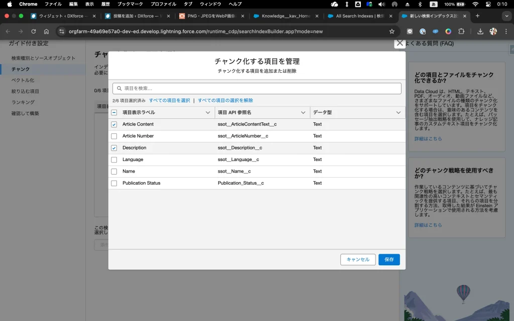The width and height of the screenshot is (514, 321).
Task: Expand the 項目表示ラベル column dropdown
Action: (x=208, y=113)
